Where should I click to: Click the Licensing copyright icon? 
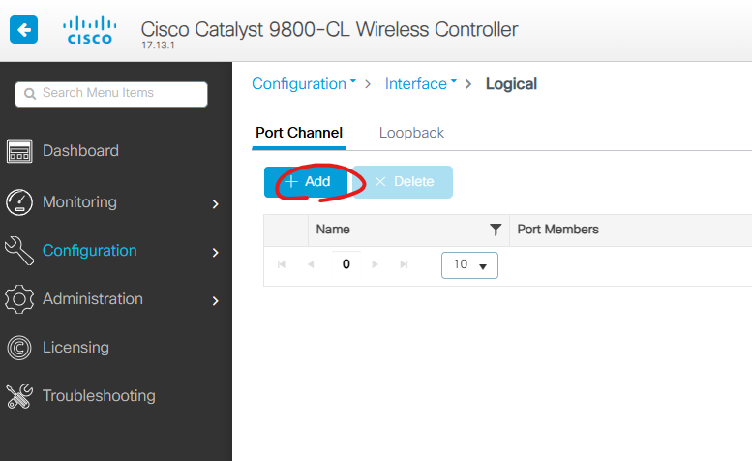(19, 348)
